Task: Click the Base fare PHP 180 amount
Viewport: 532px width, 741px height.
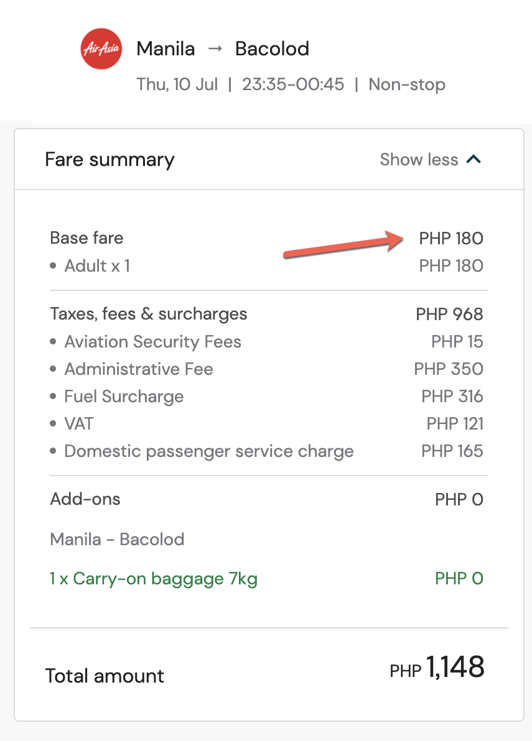Action: point(450,238)
